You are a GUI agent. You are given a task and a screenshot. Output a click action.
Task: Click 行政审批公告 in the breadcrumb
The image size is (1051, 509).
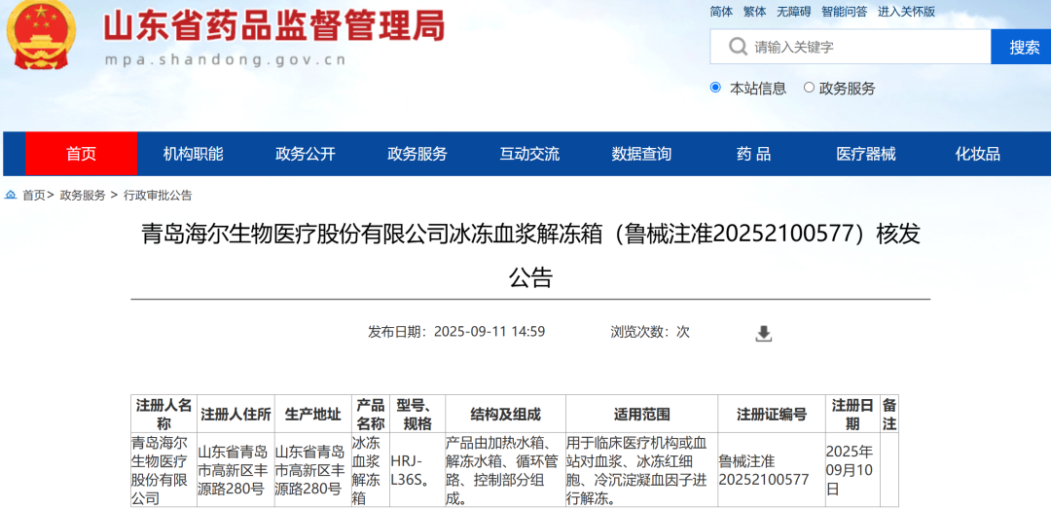[x=158, y=196]
